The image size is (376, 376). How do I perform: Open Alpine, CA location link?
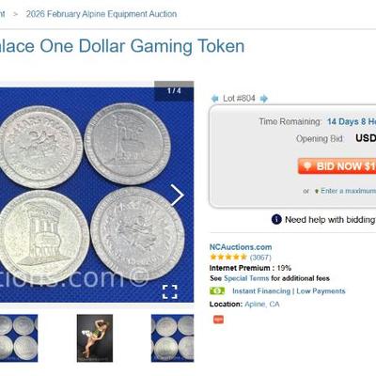click(x=262, y=305)
